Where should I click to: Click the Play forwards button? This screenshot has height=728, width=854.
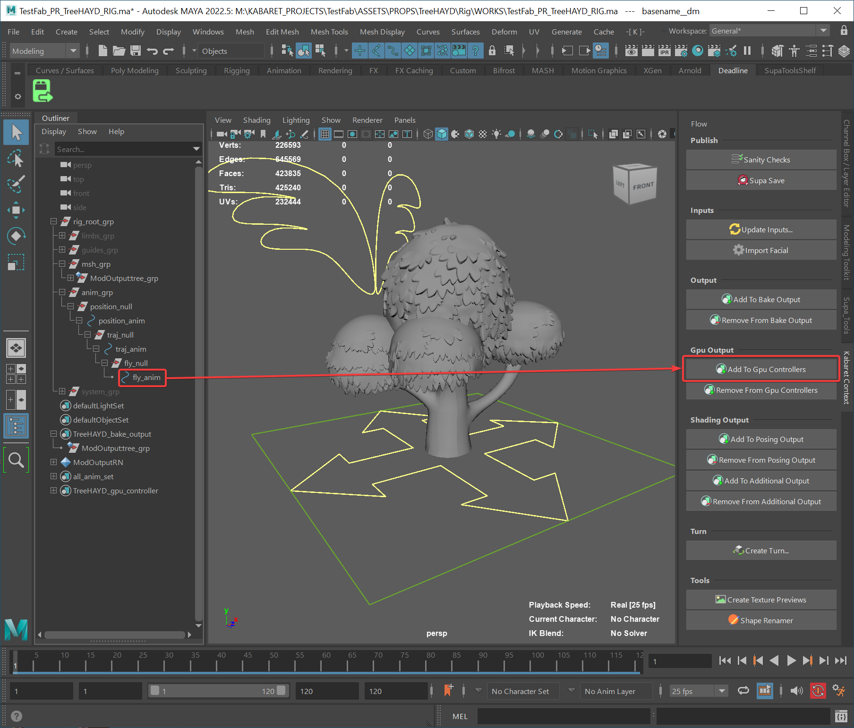point(791,661)
